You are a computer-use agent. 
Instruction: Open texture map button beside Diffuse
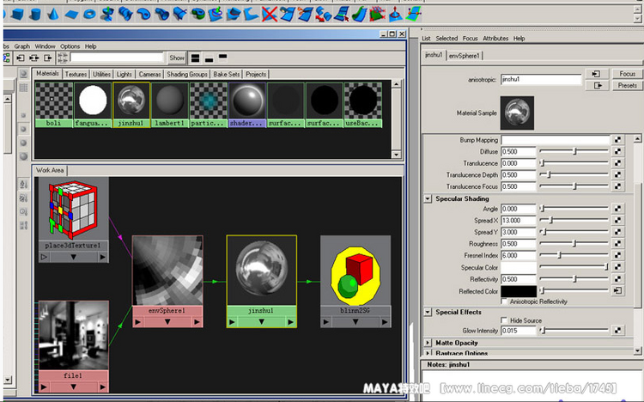(617, 151)
